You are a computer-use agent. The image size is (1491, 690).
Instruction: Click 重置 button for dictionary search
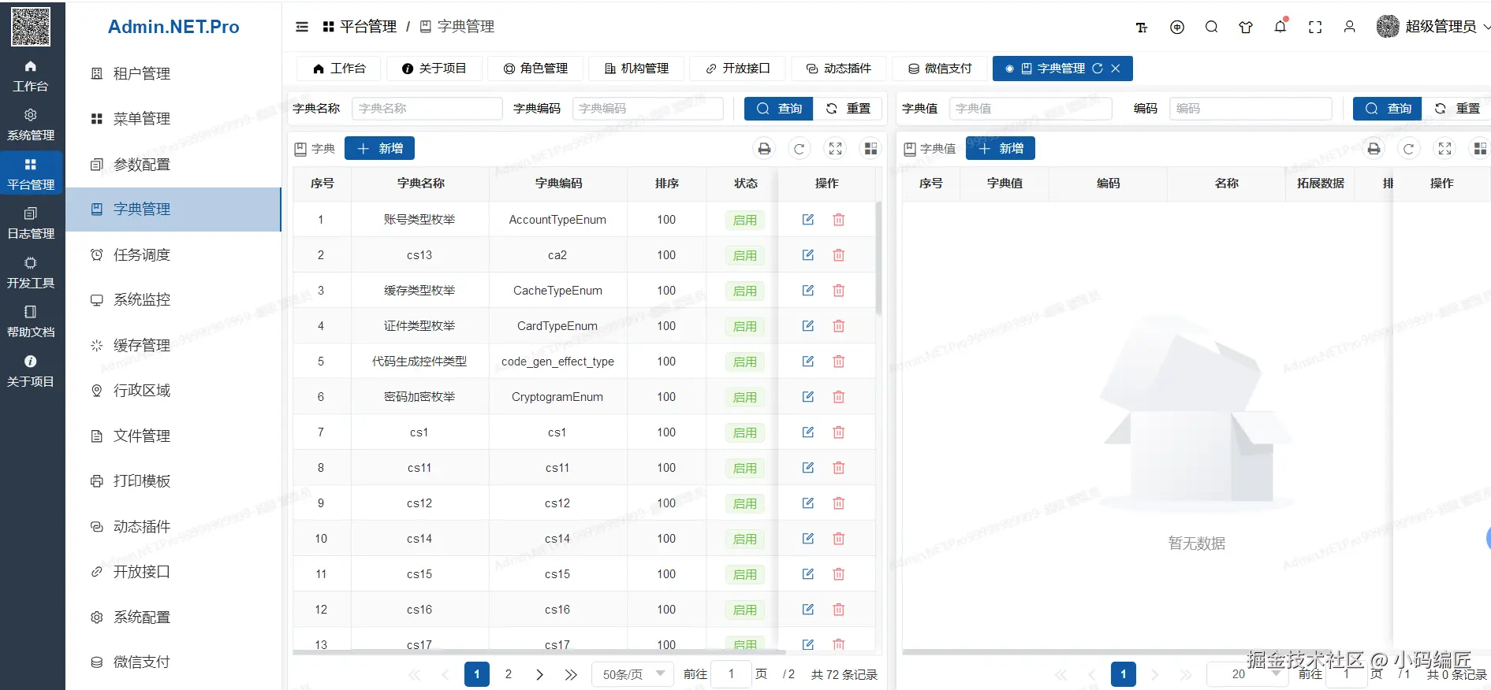coord(848,109)
